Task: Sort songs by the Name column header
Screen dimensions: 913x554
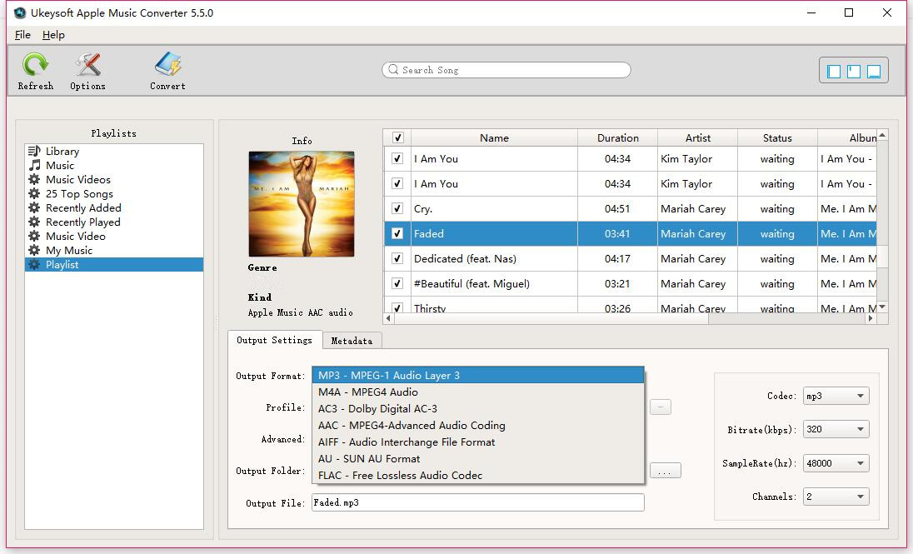Action: click(494, 138)
